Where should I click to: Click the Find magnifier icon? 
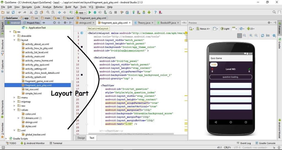pyautogui.click(x=48, y=12)
